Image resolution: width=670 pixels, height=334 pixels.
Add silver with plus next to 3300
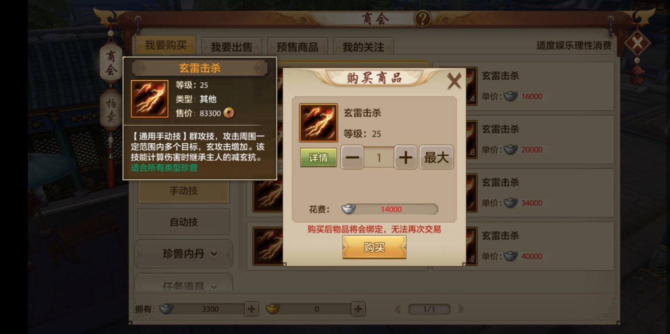coord(252,309)
